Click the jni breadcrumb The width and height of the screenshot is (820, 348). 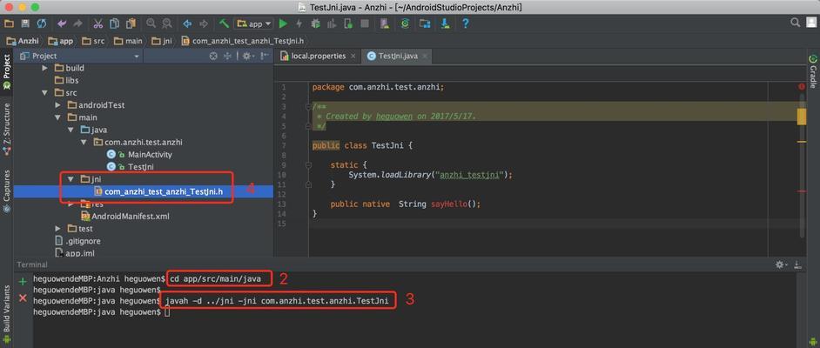point(161,41)
